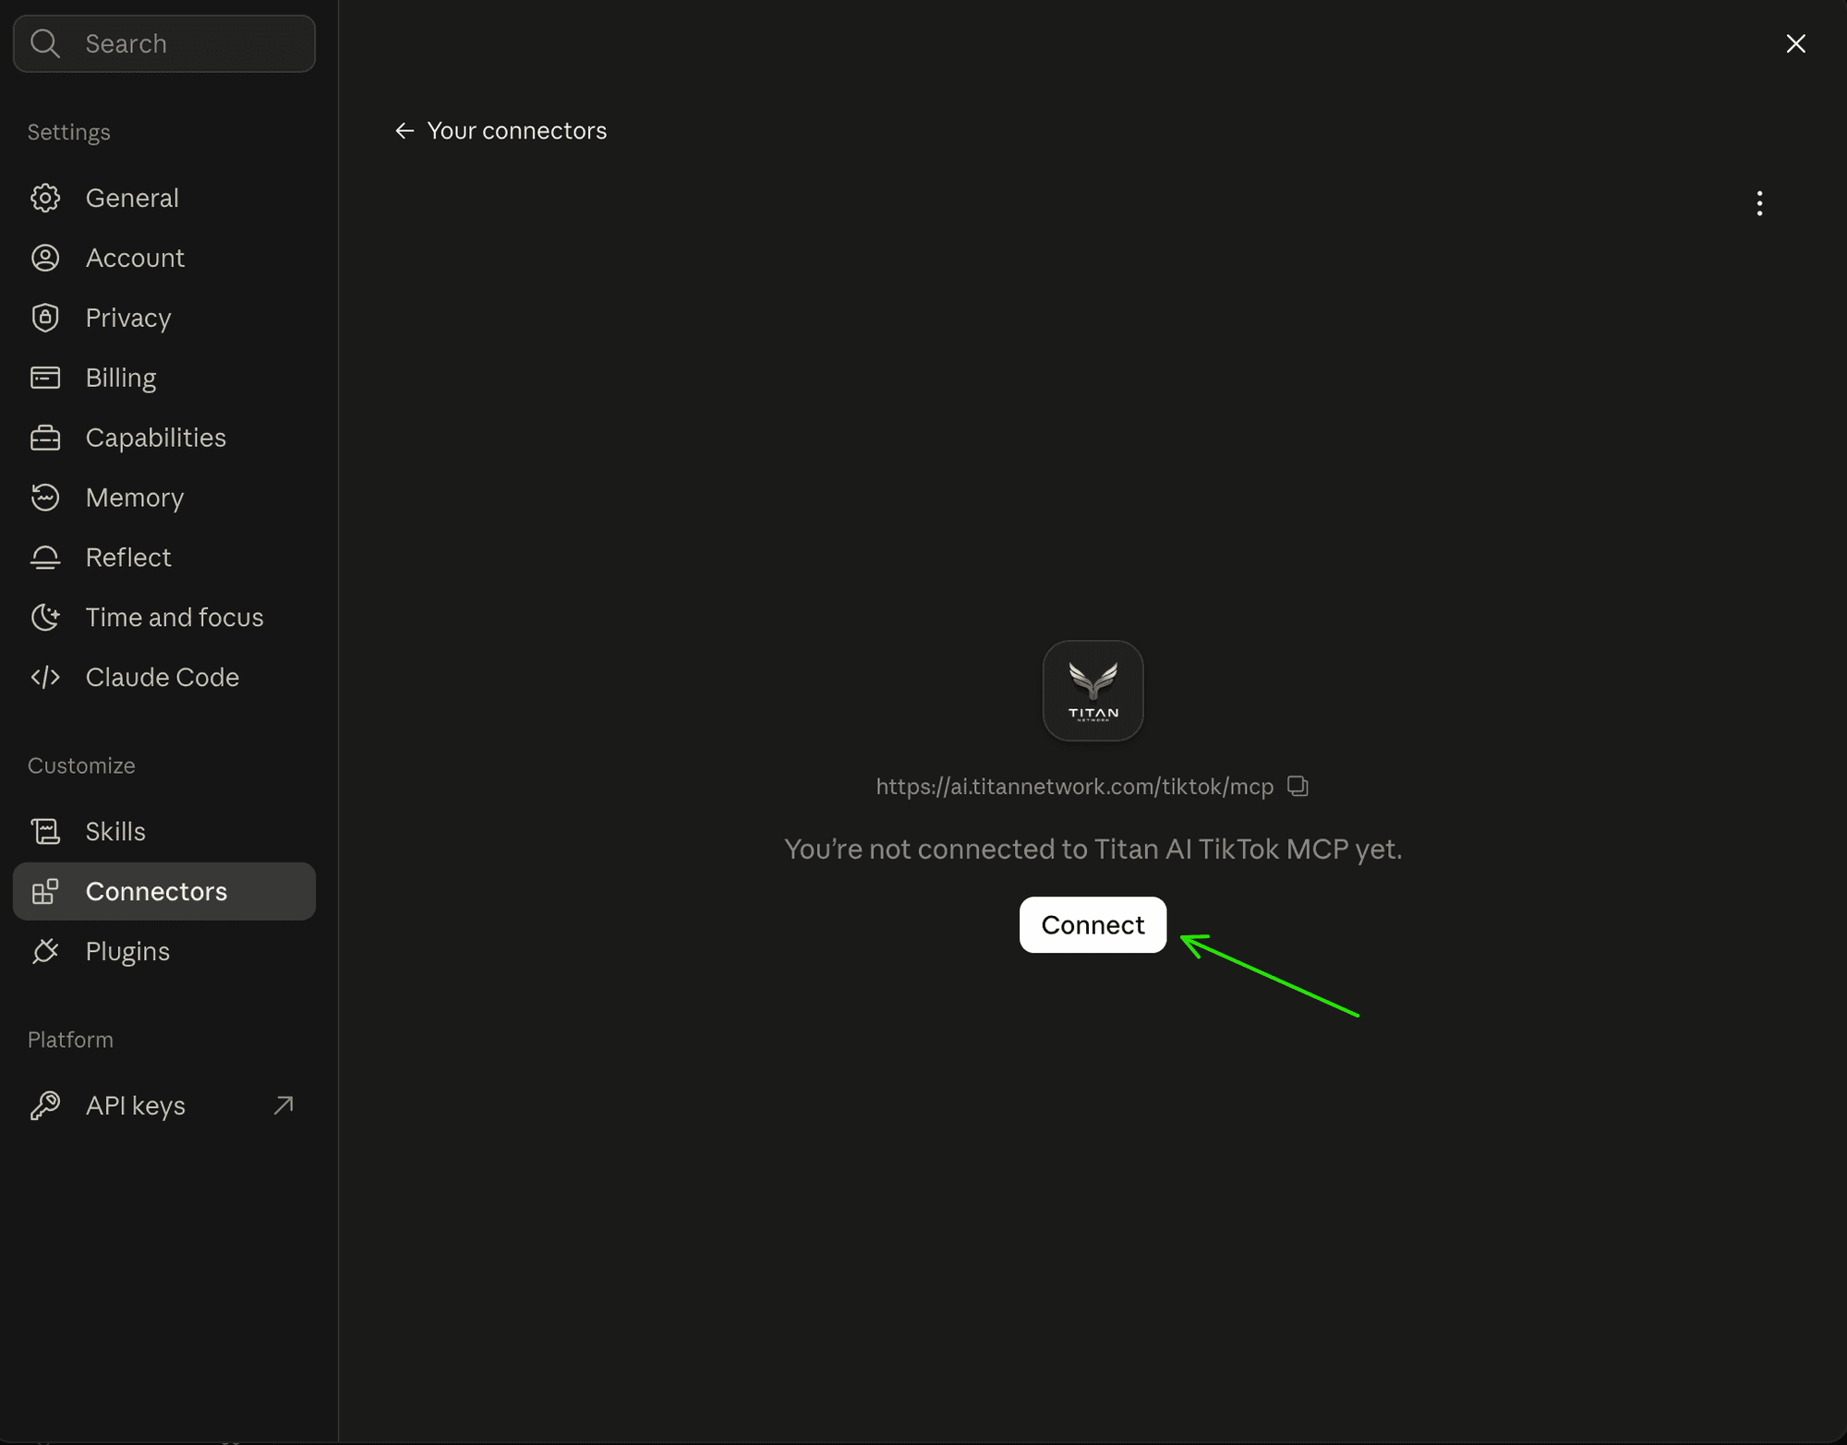Open Capabilities settings

[x=164, y=438]
